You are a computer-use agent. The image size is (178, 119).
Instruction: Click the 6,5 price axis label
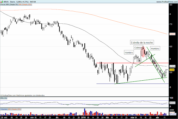171,46
